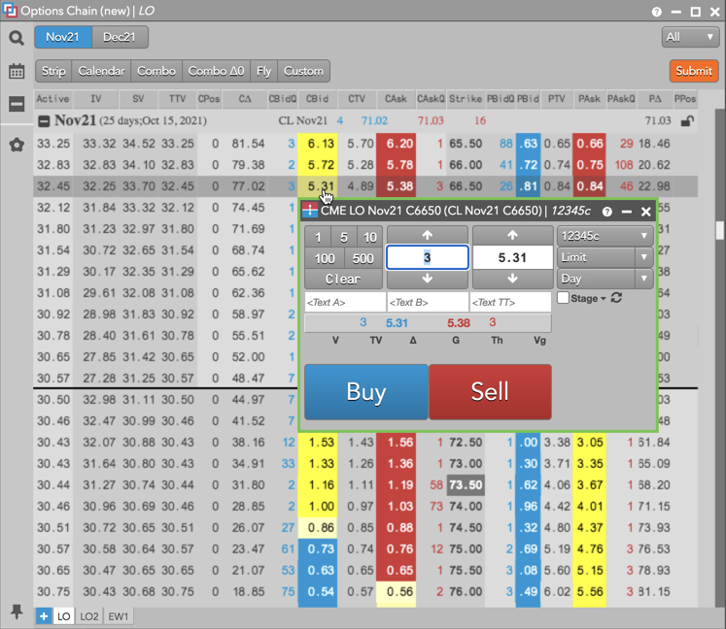Image resolution: width=726 pixels, height=629 pixels.
Task: Click the orange Submit button
Action: (x=693, y=71)
